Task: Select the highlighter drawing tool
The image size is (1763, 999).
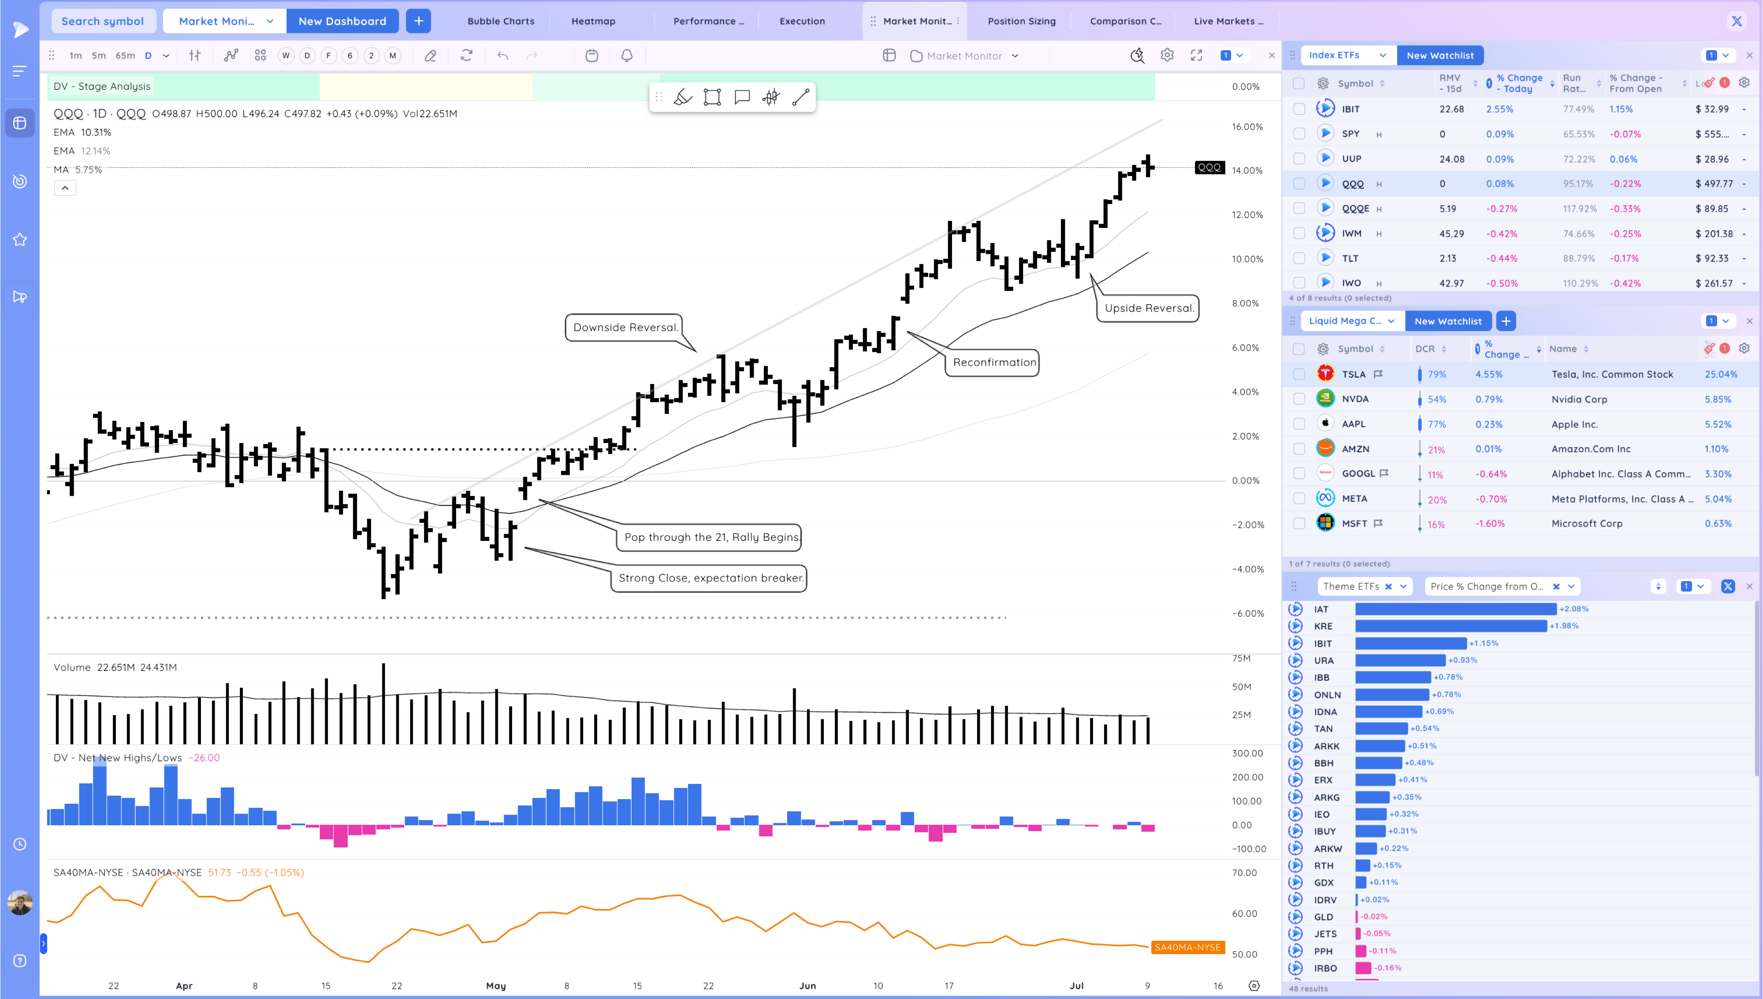Action: [682, 97]
